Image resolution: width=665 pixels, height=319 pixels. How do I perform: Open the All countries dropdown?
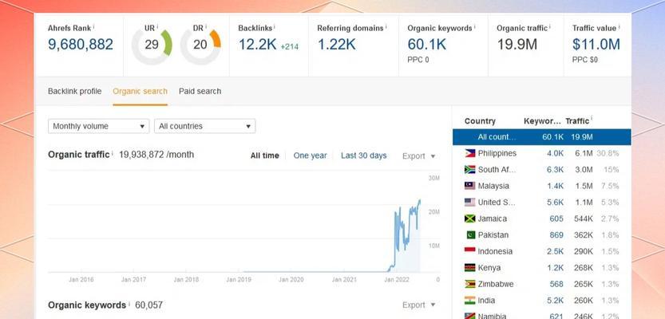click(x=205, y=126)
